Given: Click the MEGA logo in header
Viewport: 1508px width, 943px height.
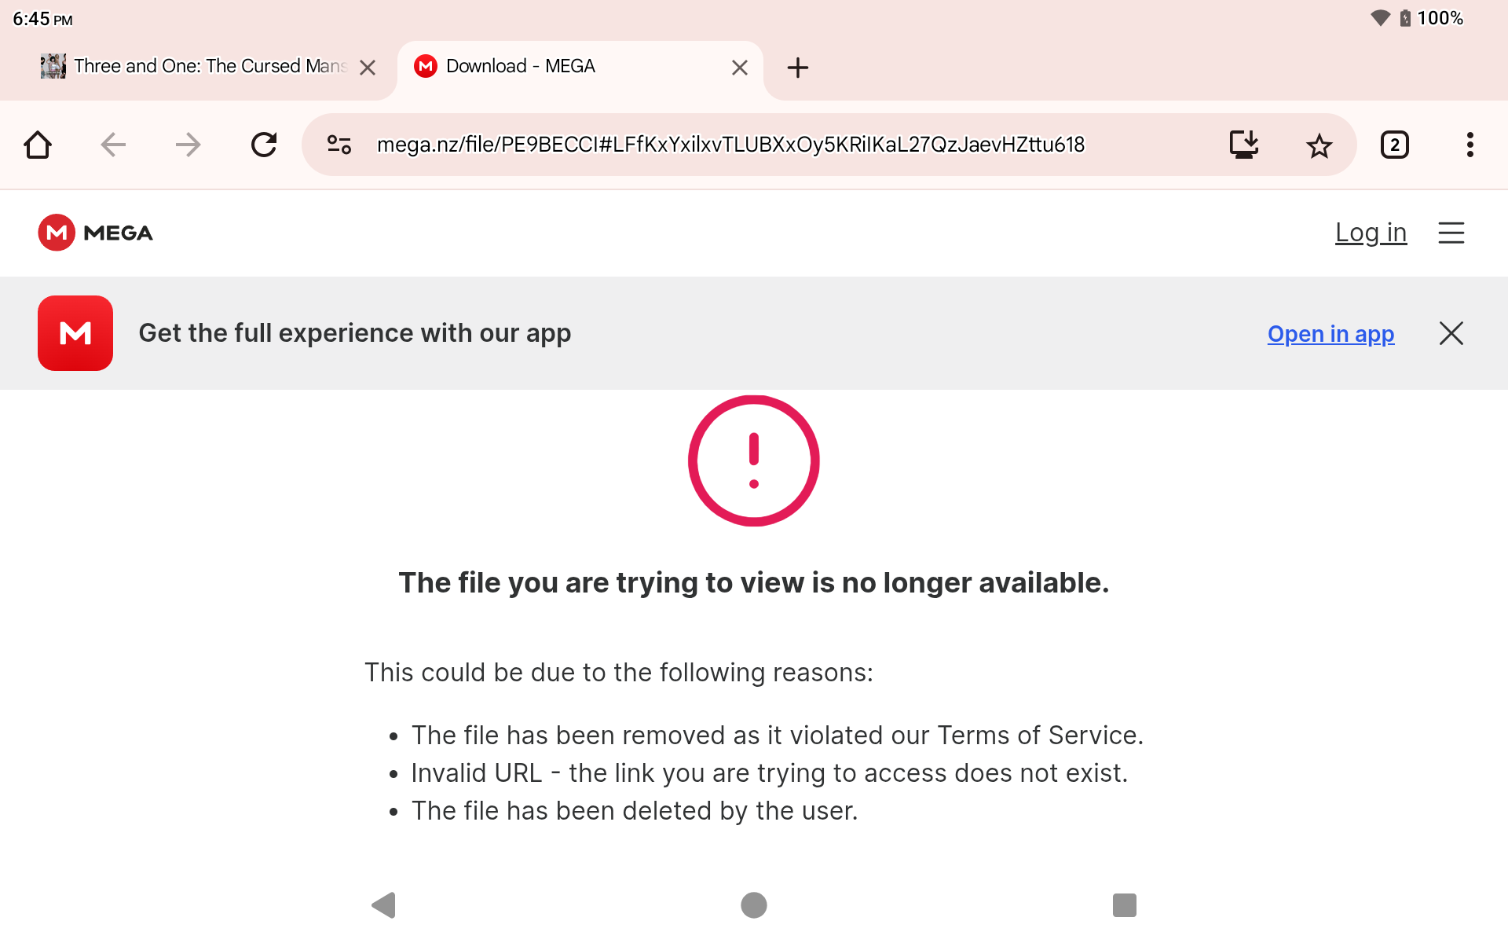Looking at the screenshot, I should point(96,233).
